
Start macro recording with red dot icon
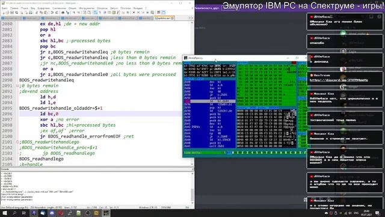[134, 12]
